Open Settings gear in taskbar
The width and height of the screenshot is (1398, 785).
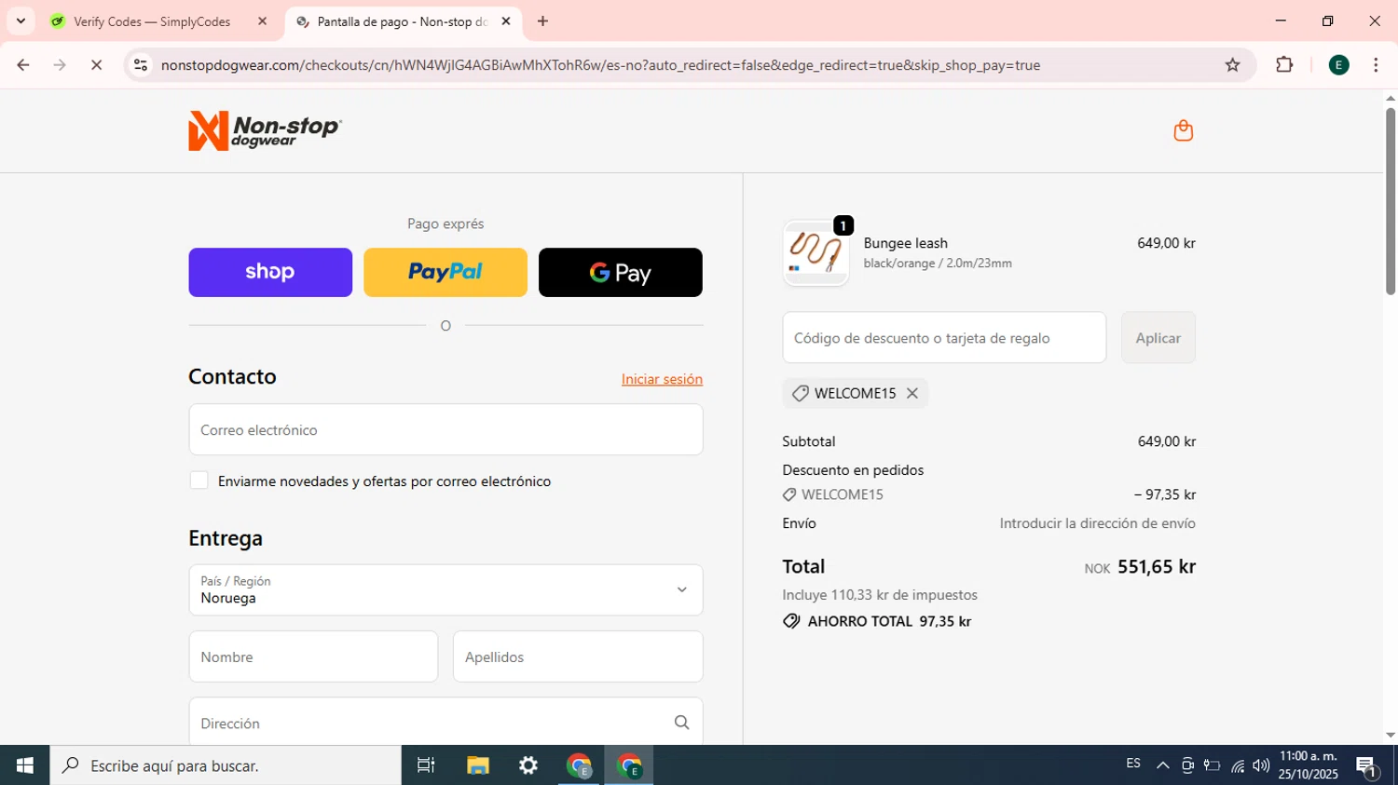(x=528, y=765)
